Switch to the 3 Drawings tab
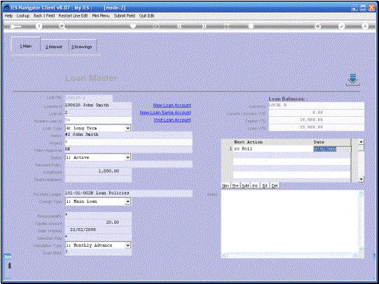This screenshot has height=284, width=379. click(83, 47)
